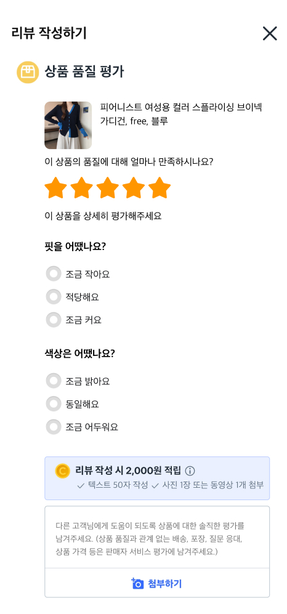Set rating to one star
The height and width of the screenshot is (614, 287).
[55, 188]
